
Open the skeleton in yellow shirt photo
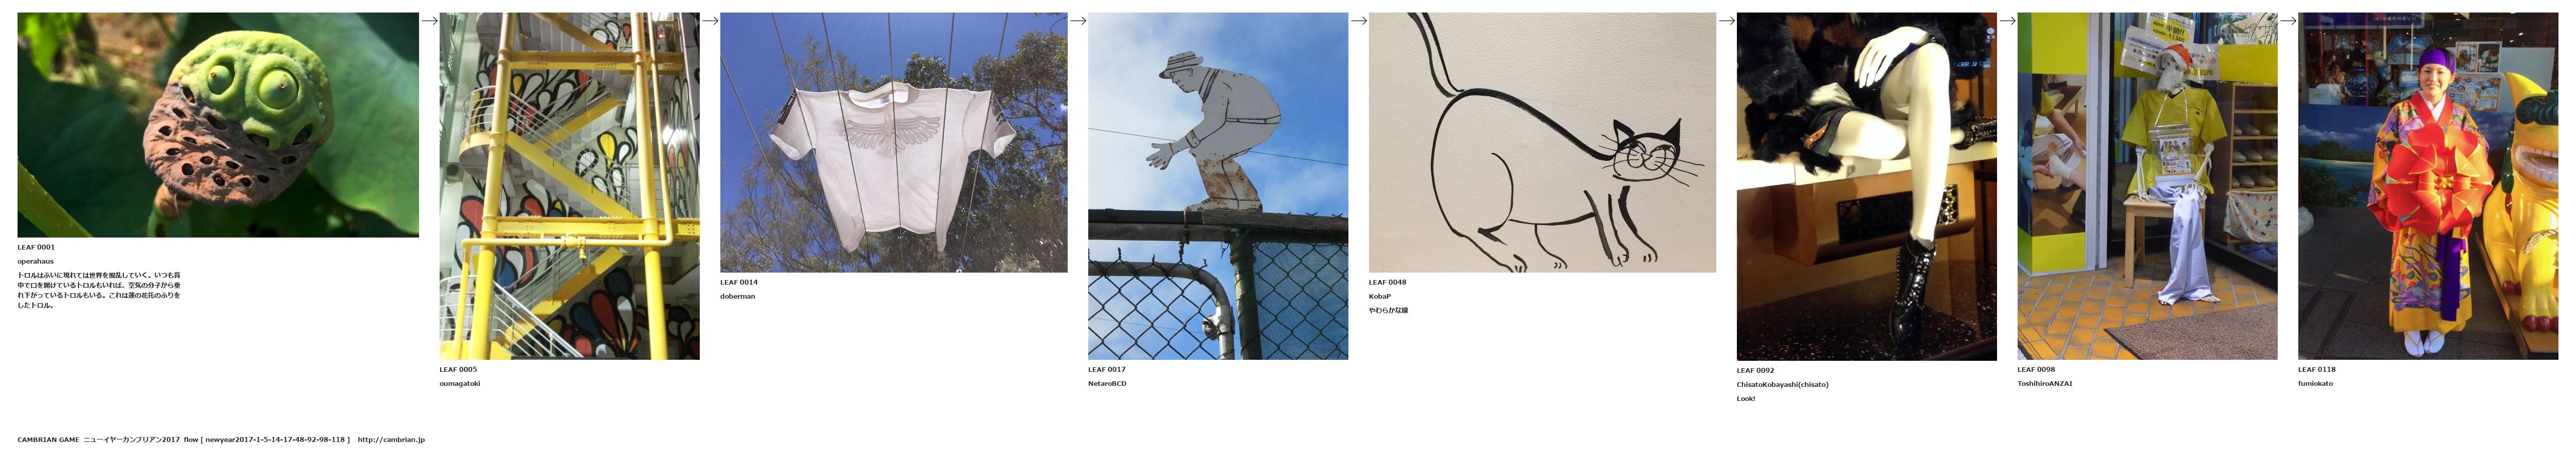click(x=2147, y=186)
